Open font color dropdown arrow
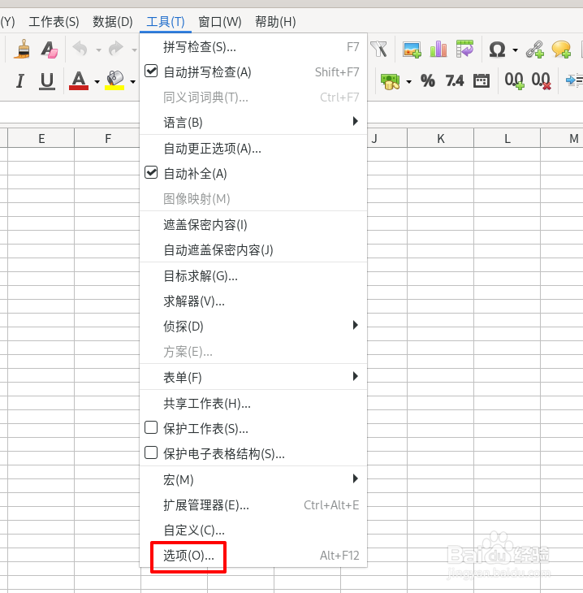Screen dimensions: 583x593 pyautogui.click(x=97, y=82)
